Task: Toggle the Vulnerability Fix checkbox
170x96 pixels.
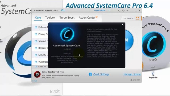Action: tap(36, 62)
